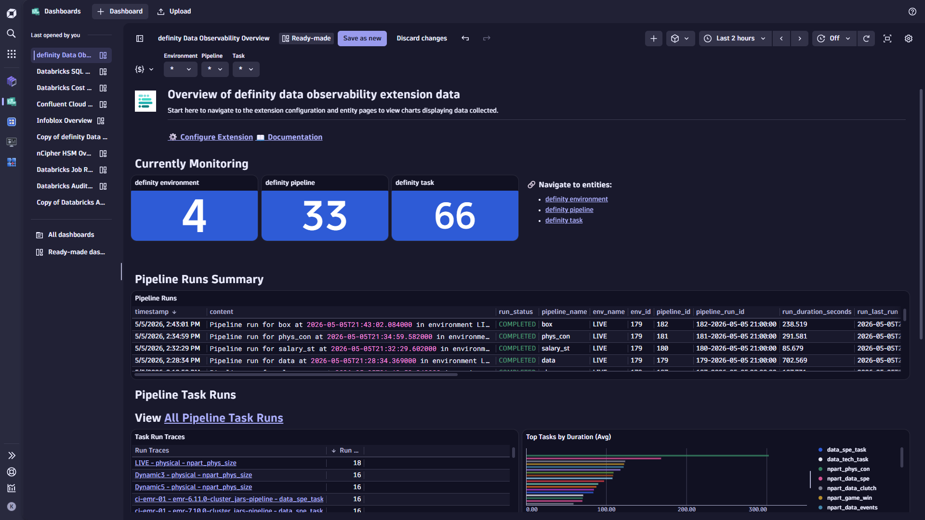The image size is (925, 520).
Task: Toggle npart_phys_con legend color dot
Action: pos(820,469)
